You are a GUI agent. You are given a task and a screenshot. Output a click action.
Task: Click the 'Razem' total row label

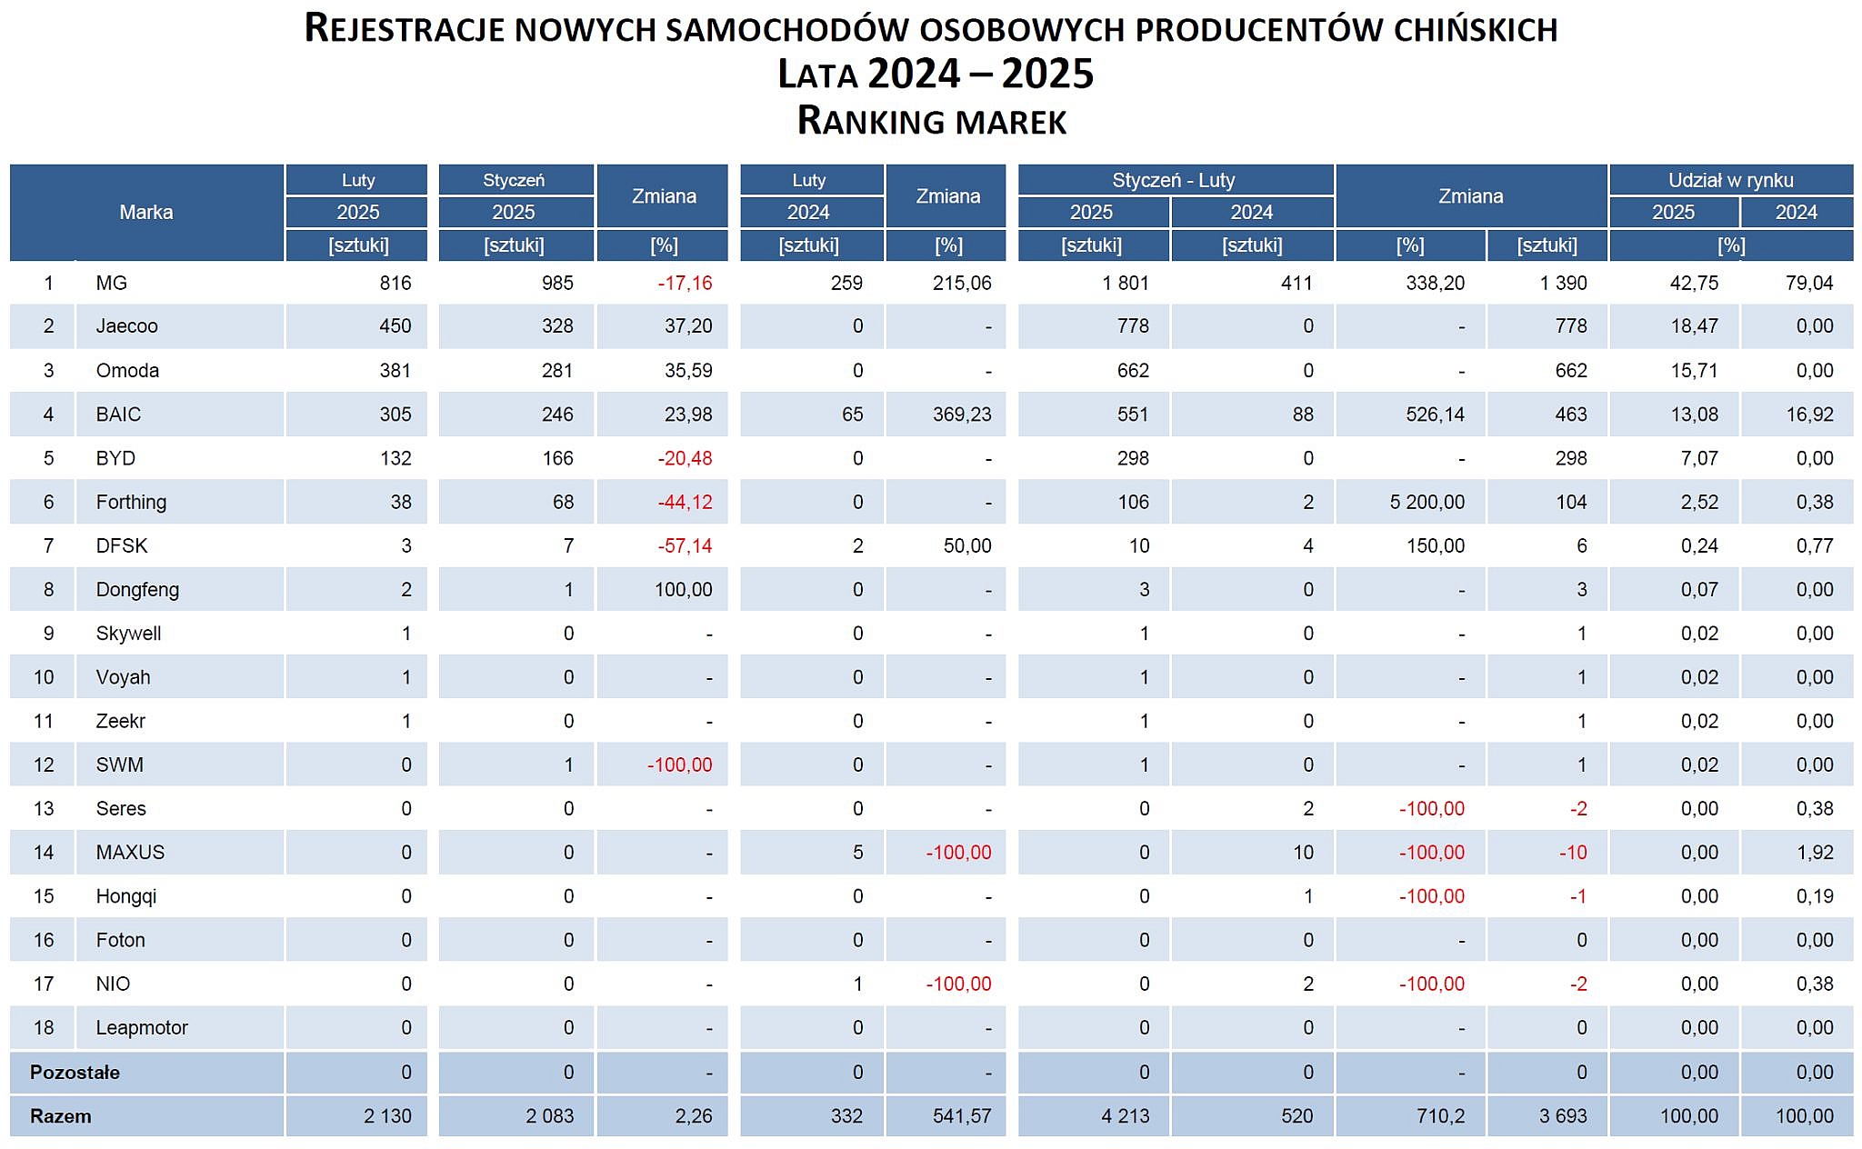click(61, 1115)
